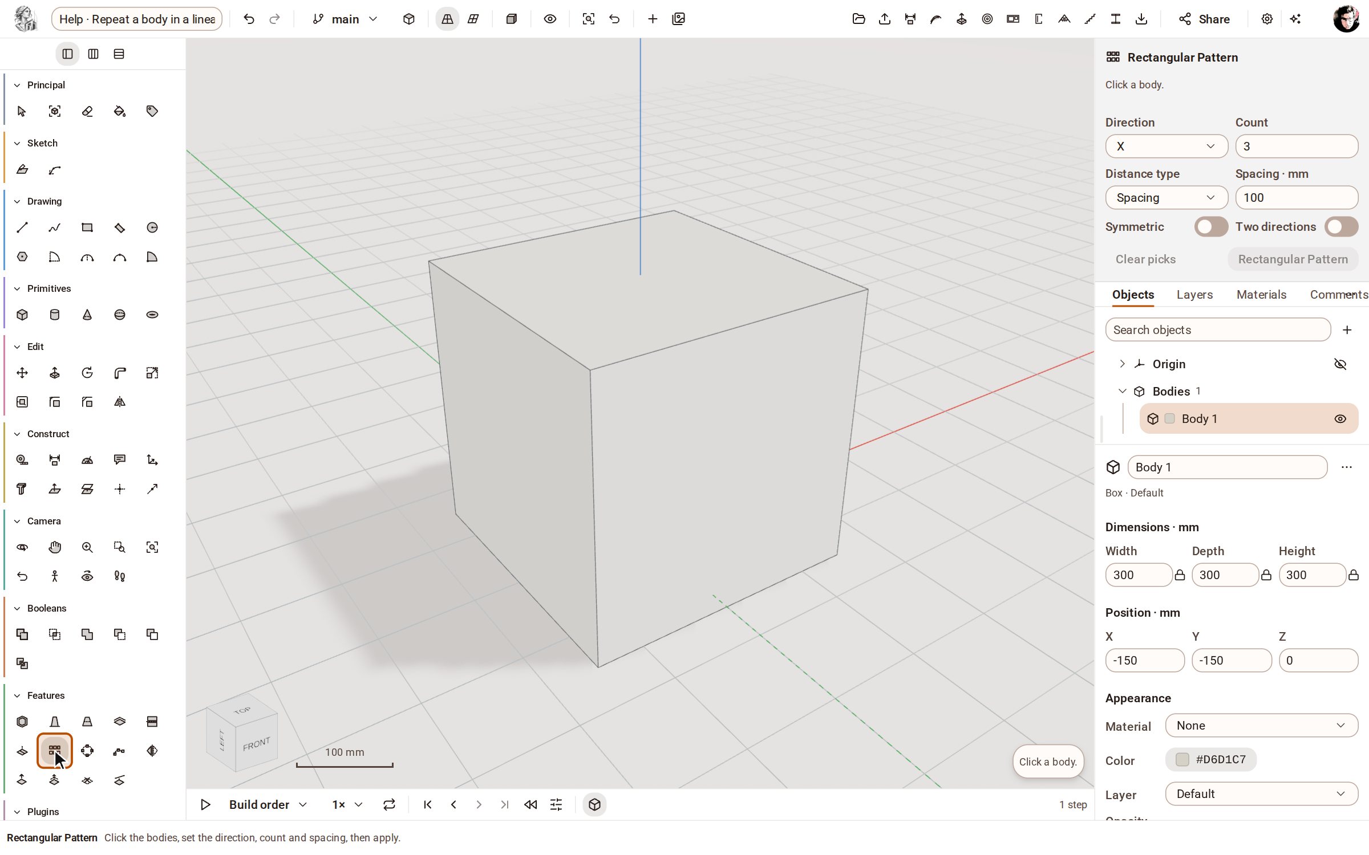Activate the Erase tool in Principal
This screenshot has width=1369, height=855.
pyautogui.click(x=87, y=111)
